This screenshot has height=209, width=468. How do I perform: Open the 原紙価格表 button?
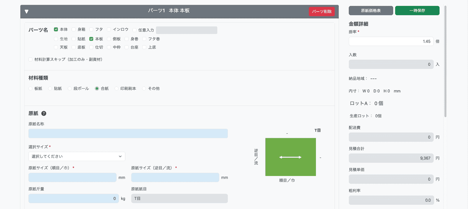click(x=371, y=10)
